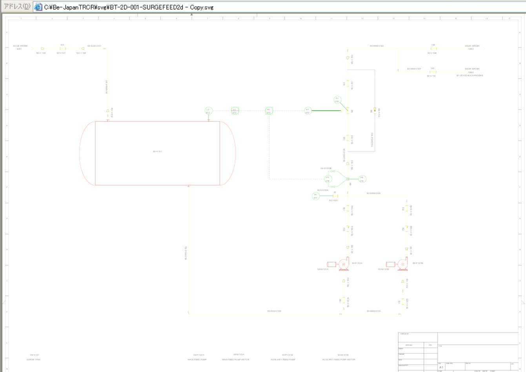Click the A1 sheet size cell in title block
This screenshot has height=372, width=526.
click(x=441, y=367)
